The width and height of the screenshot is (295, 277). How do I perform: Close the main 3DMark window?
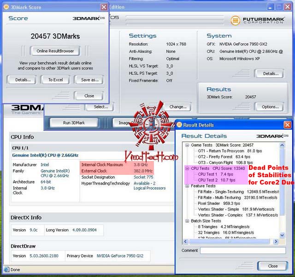(288, 7)
